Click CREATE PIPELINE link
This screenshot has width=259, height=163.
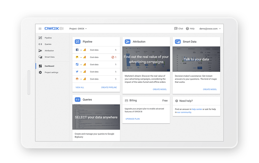109,87
